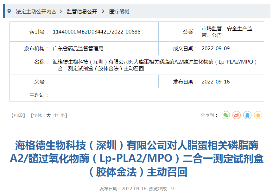Screen dimensions: 273x196
Task: Click category text 市场监管、安全生产监管、公告
Action: (227, 32)
